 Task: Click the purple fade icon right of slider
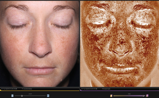pos(147,96)
